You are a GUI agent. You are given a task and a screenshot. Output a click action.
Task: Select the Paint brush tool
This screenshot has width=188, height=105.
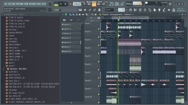73,15
